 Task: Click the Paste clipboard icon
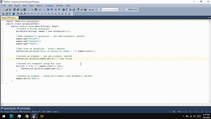(36, 10)
